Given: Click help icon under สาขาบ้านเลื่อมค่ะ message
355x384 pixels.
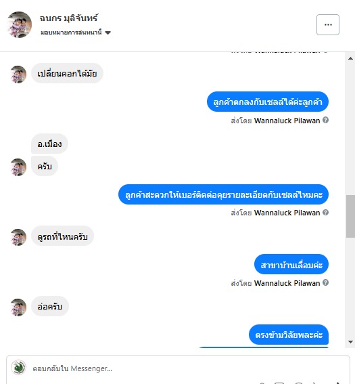Looking at the screenshot, I should coord(325,282).
